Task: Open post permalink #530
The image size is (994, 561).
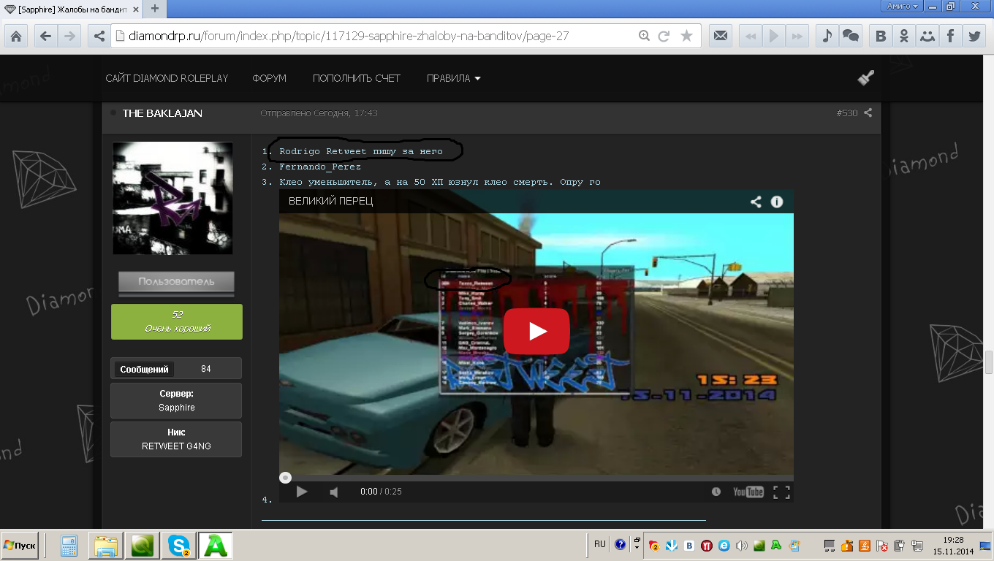Action: (x=847, y=113)
